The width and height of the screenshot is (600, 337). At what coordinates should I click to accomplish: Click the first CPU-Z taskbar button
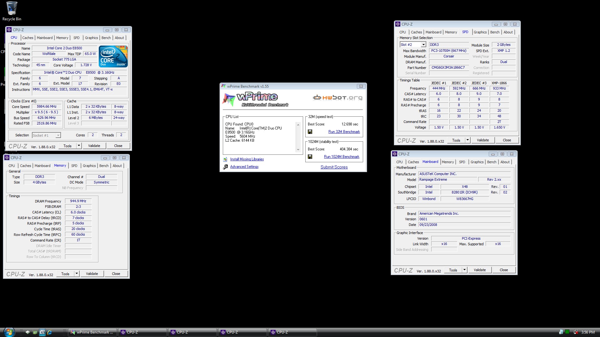[142, 332]
